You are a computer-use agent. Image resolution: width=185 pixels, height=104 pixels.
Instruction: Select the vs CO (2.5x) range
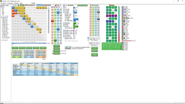coord(5,29)
